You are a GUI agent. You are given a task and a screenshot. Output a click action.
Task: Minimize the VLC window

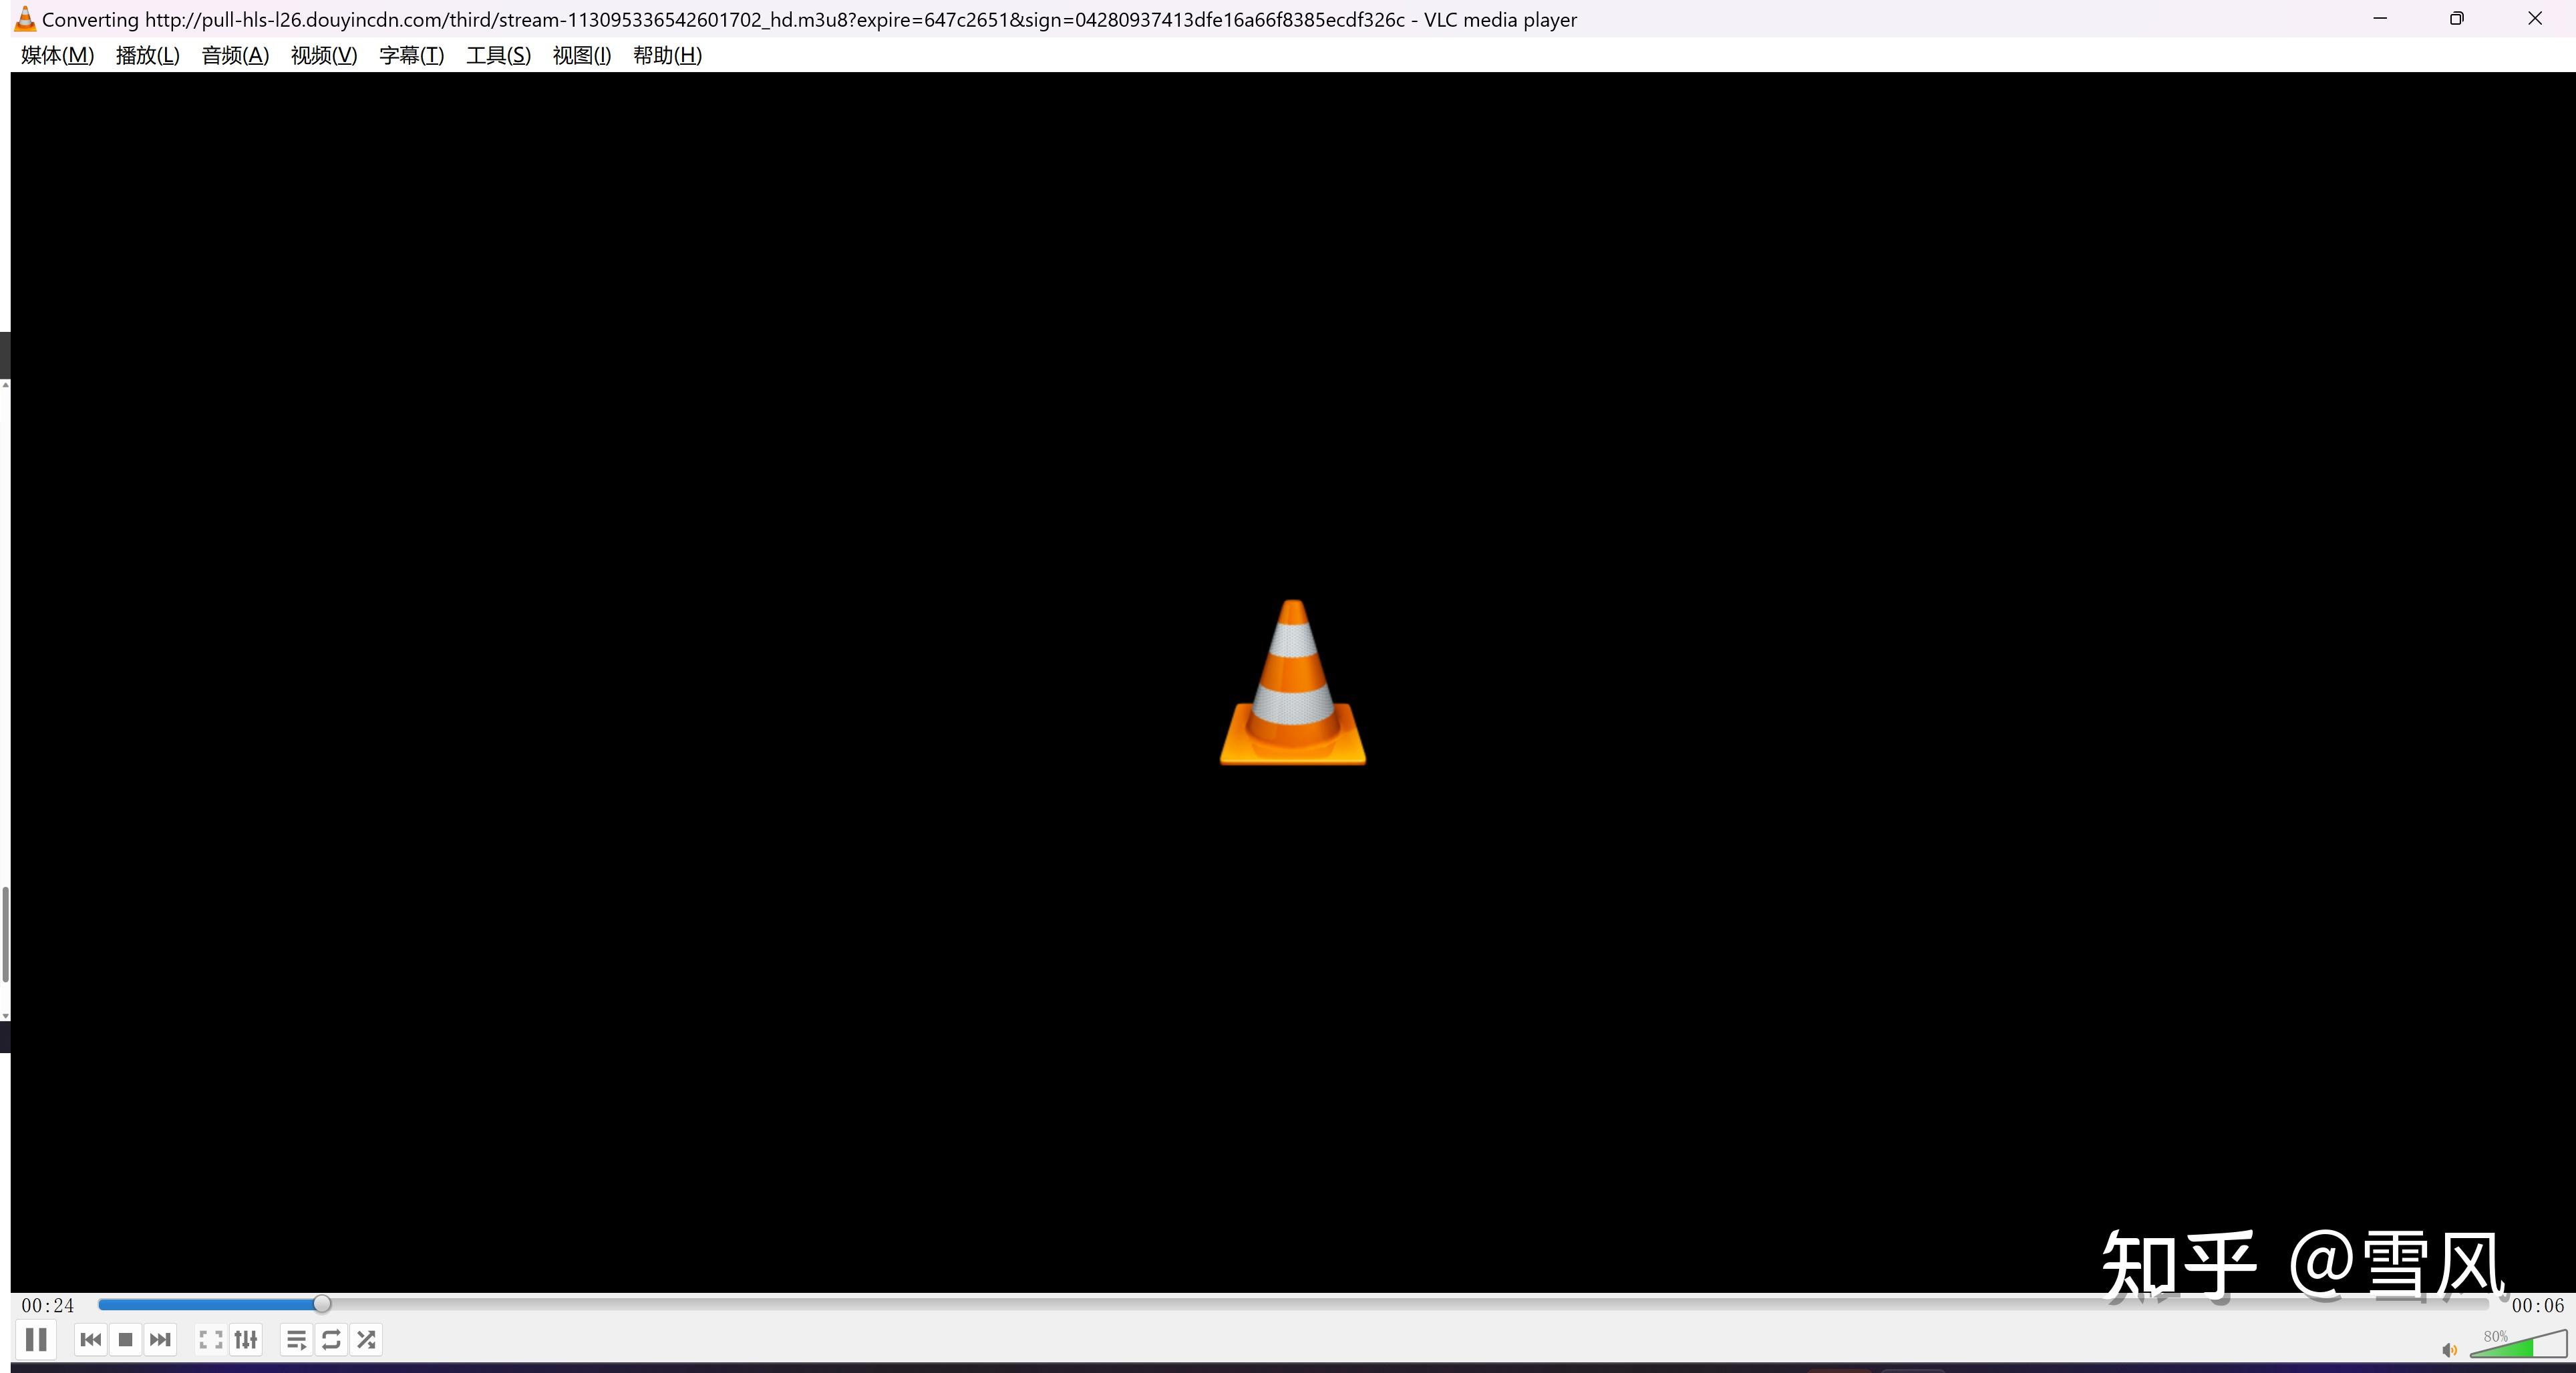[x=2380, y=18]
